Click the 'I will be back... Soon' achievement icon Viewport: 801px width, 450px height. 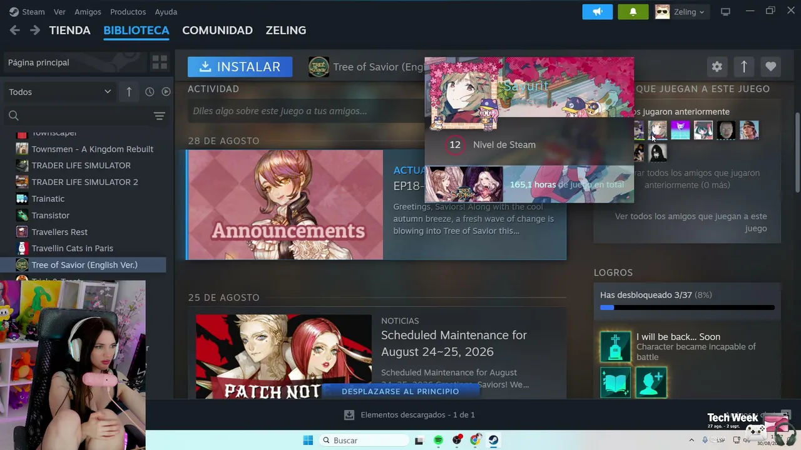click(x=615, y=347)
